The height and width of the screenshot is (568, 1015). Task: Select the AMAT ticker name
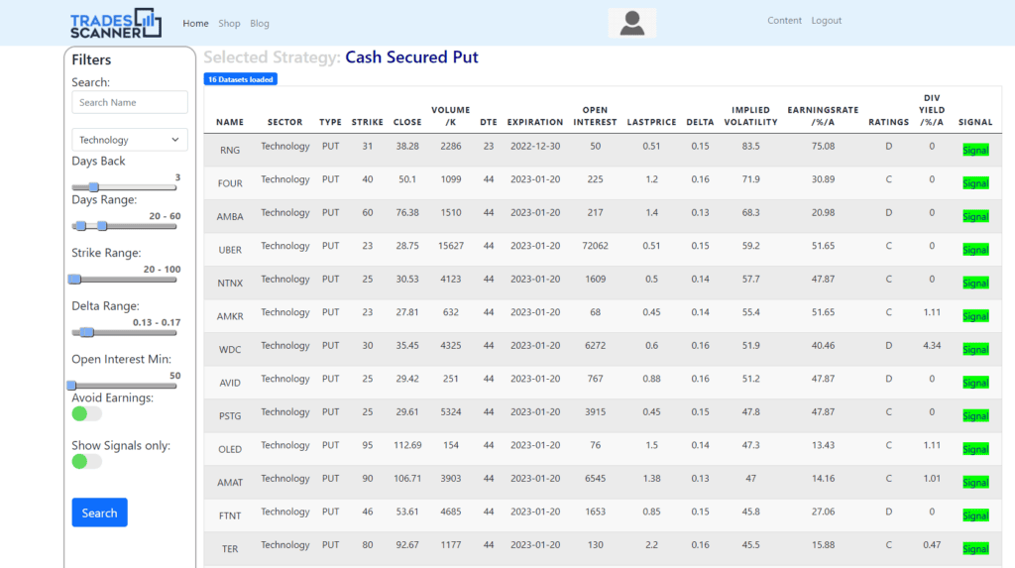tap(230, 483)
